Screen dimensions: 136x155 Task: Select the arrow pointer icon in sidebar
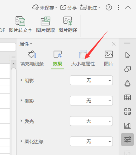pos(127,55)
